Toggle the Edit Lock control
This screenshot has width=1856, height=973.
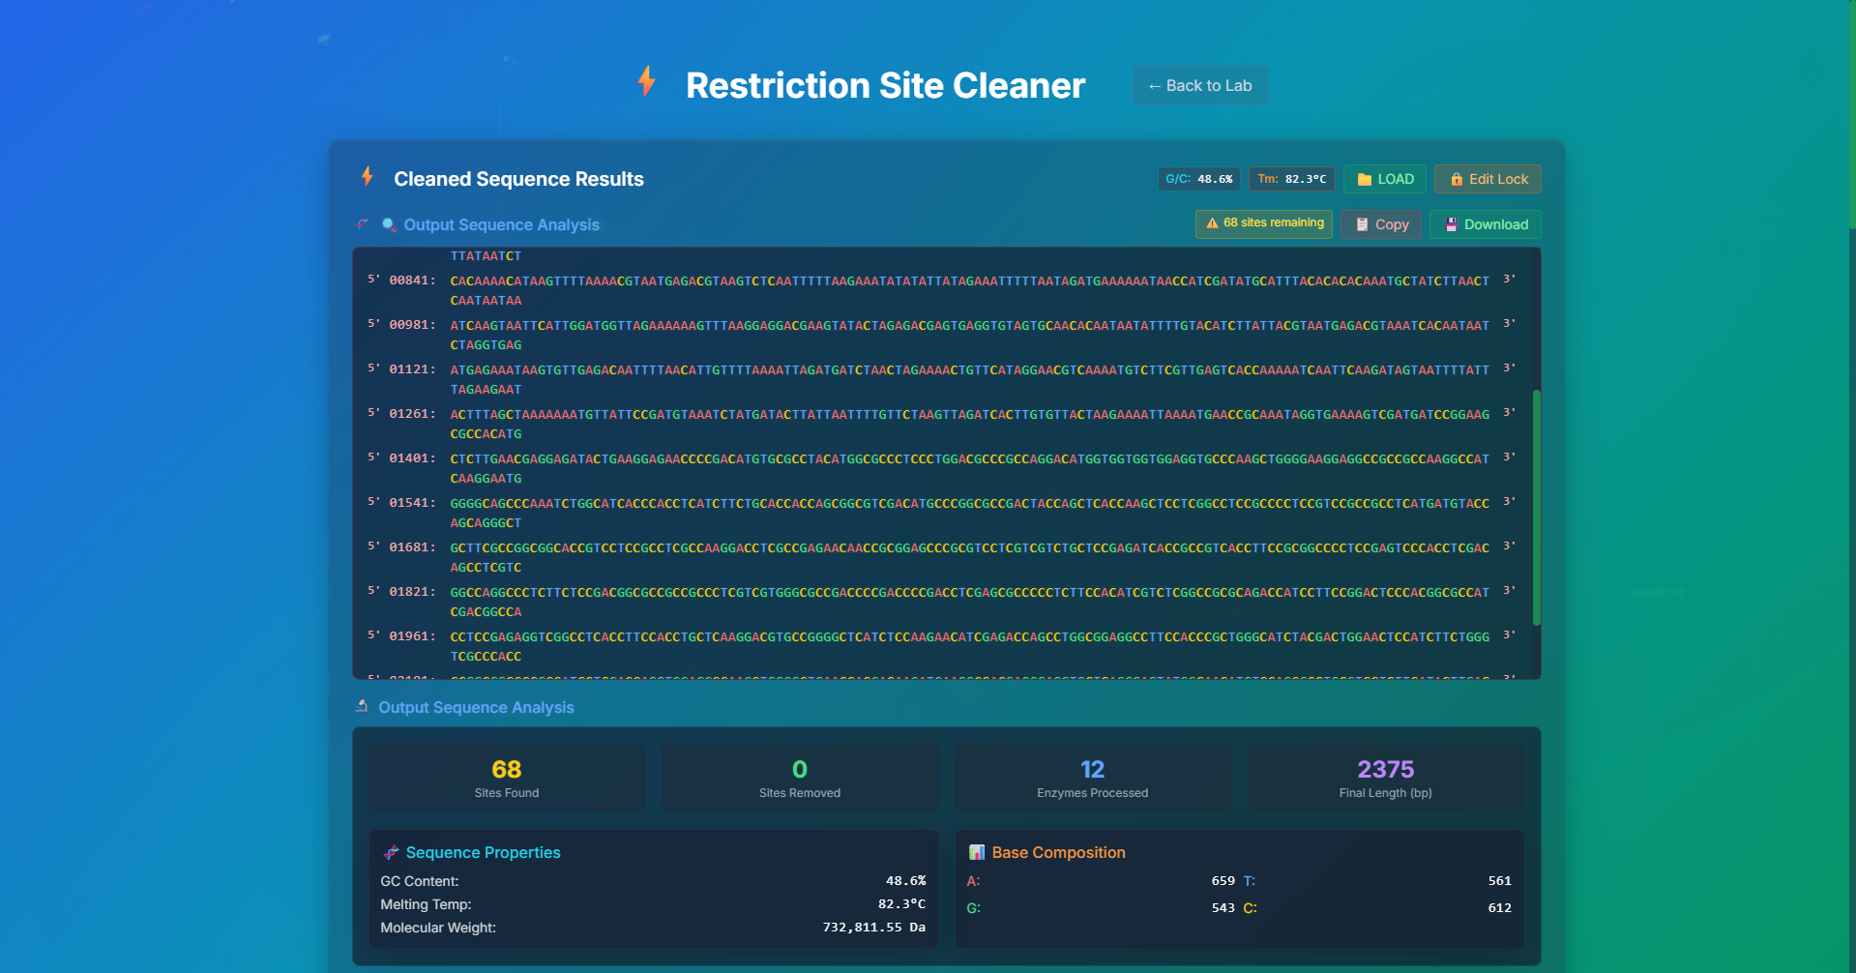tap(1488, 179)
